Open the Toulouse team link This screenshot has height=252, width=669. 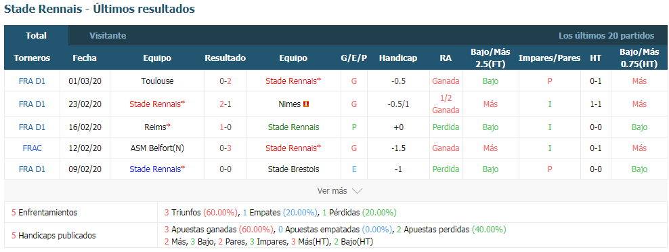click(x=158, y=81)
